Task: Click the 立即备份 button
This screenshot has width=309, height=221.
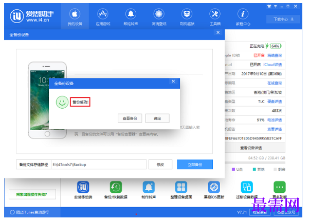Action: [195, 165]
